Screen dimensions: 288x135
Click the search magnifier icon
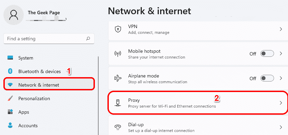[x=88, y=39]
